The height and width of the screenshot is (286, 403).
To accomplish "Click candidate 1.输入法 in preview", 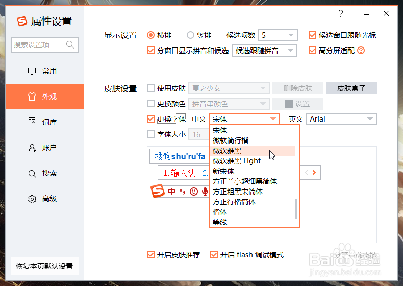I will coord(180,173).
